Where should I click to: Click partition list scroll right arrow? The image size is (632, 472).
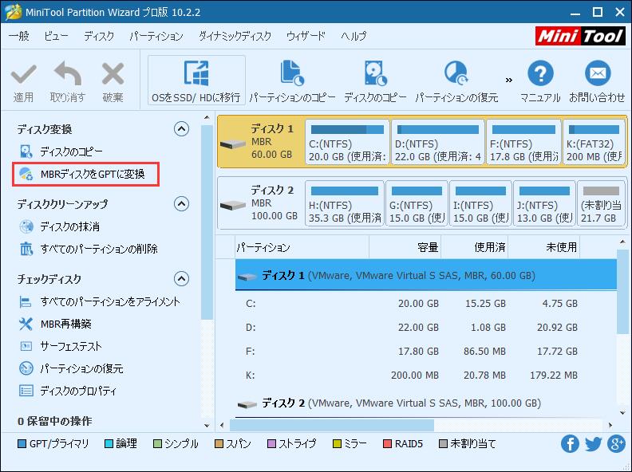pyautogui.click(x=610, y=425)
